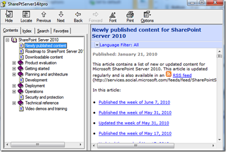Expand the Deployment node
226x152 pixels.
[x=14, y=86]
